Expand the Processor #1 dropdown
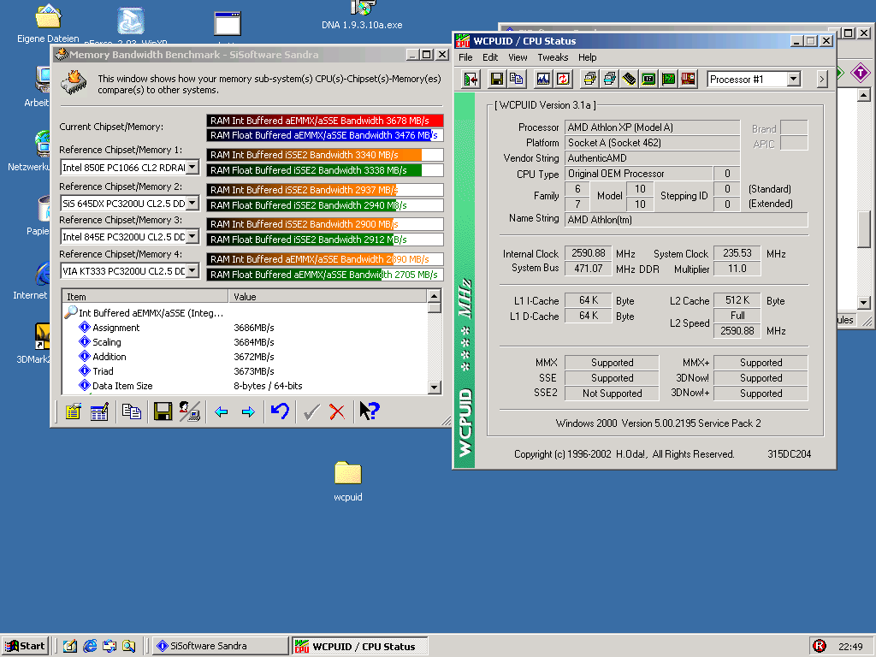This screenshot has width=876, height=657. (x=793, y=80)
